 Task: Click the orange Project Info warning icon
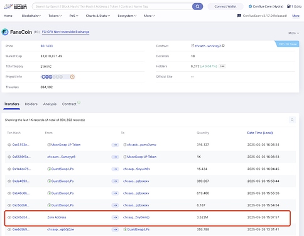72,77
